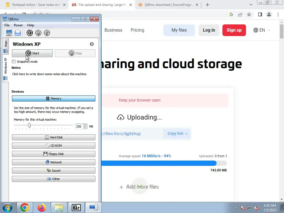Open the Chrome three-dot menu

pyautogui.click(x=278, y=14)
